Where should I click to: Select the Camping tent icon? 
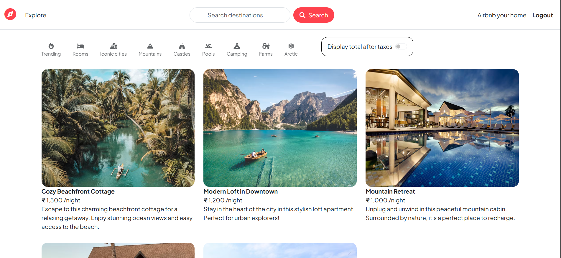237,46
